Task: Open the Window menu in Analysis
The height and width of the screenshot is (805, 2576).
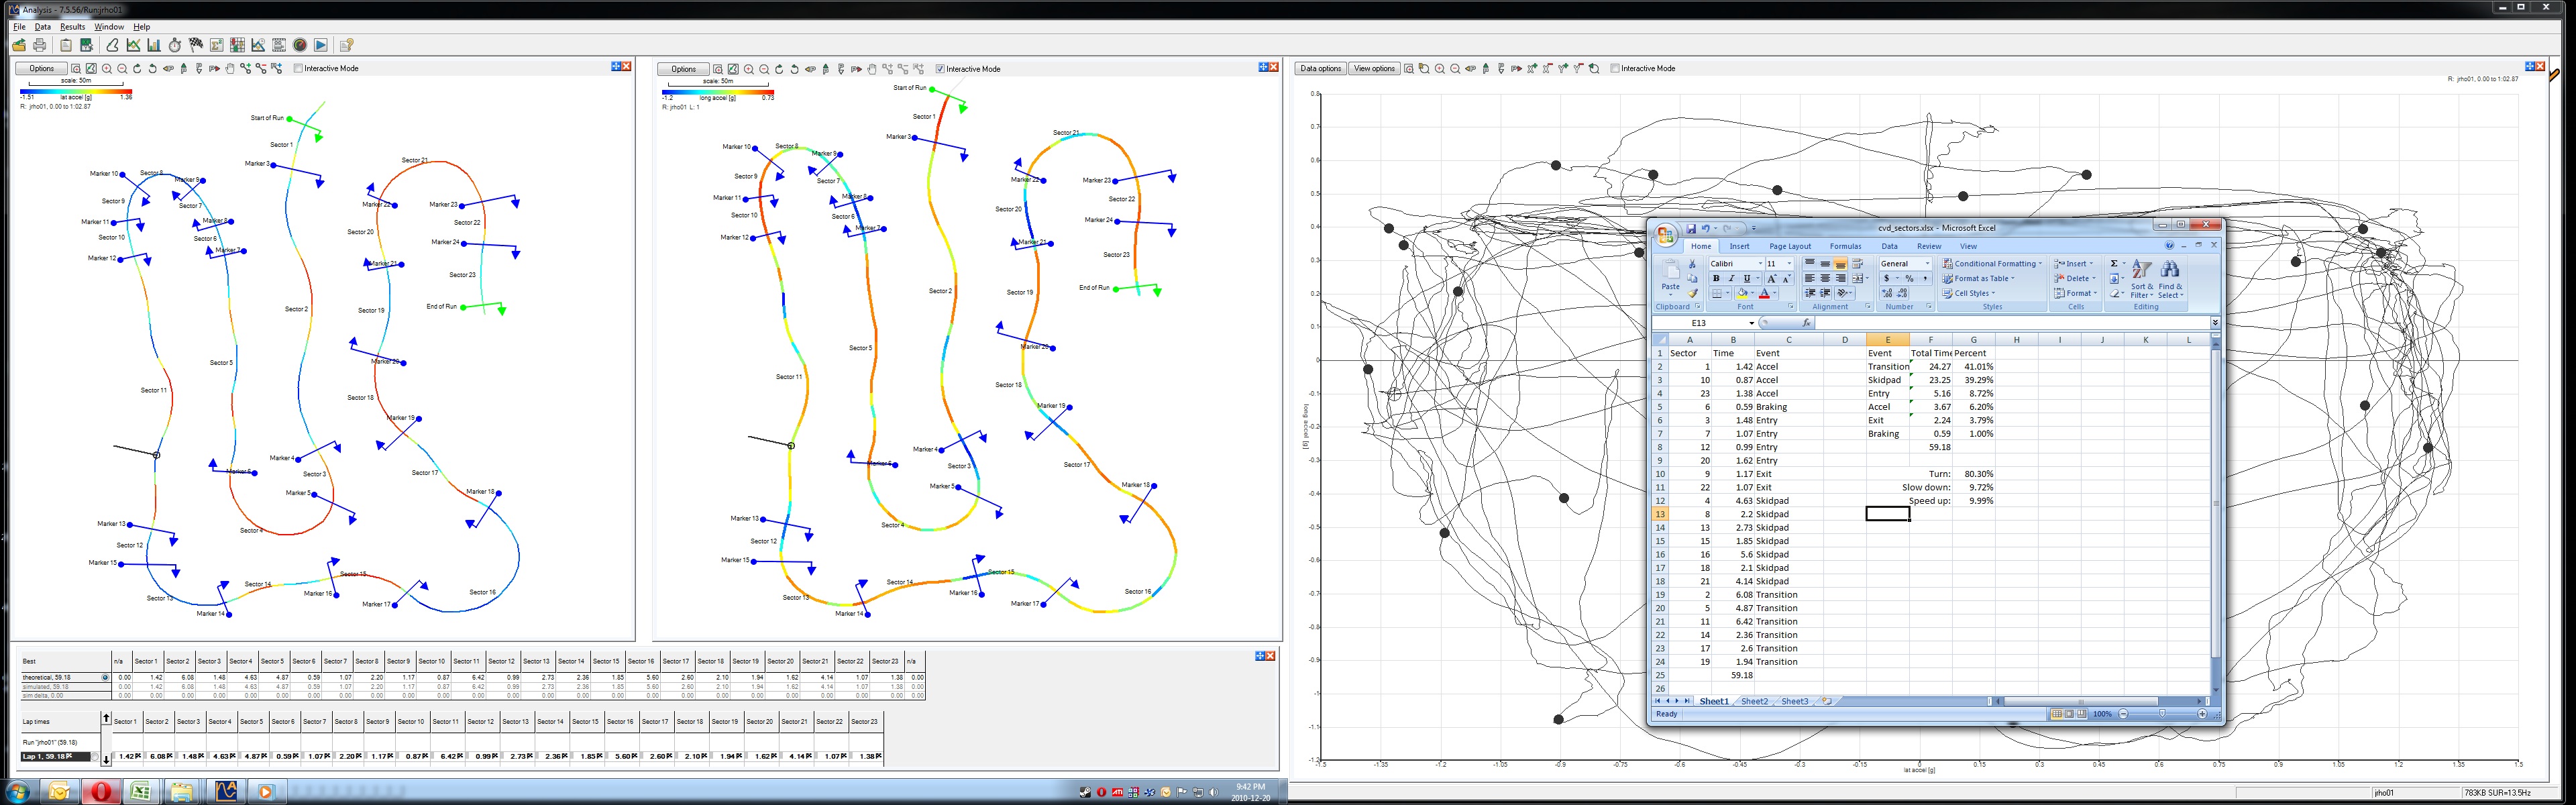Action: [x=109, y=27]
